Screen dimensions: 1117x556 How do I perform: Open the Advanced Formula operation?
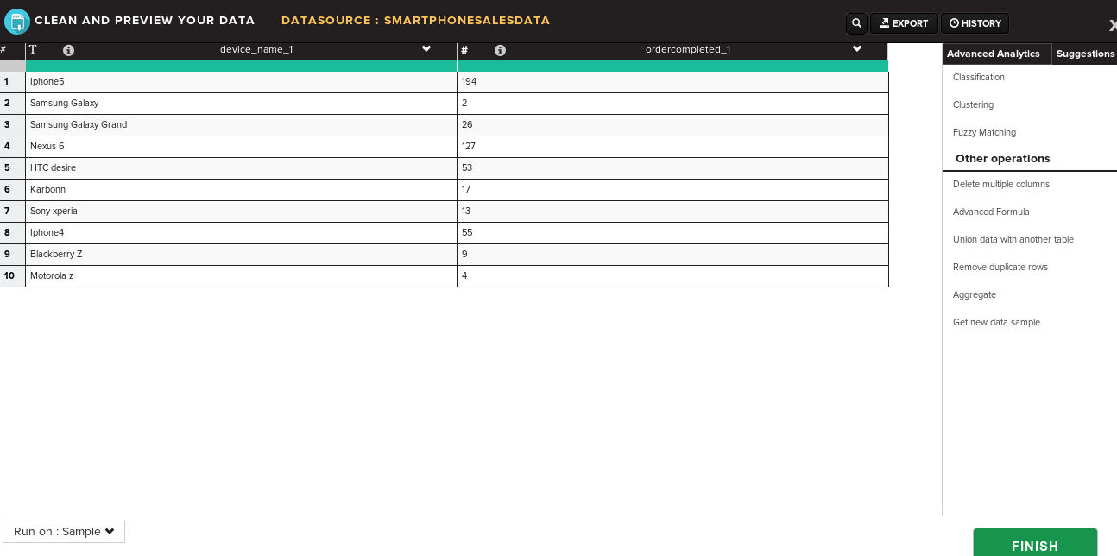[991, 212]
